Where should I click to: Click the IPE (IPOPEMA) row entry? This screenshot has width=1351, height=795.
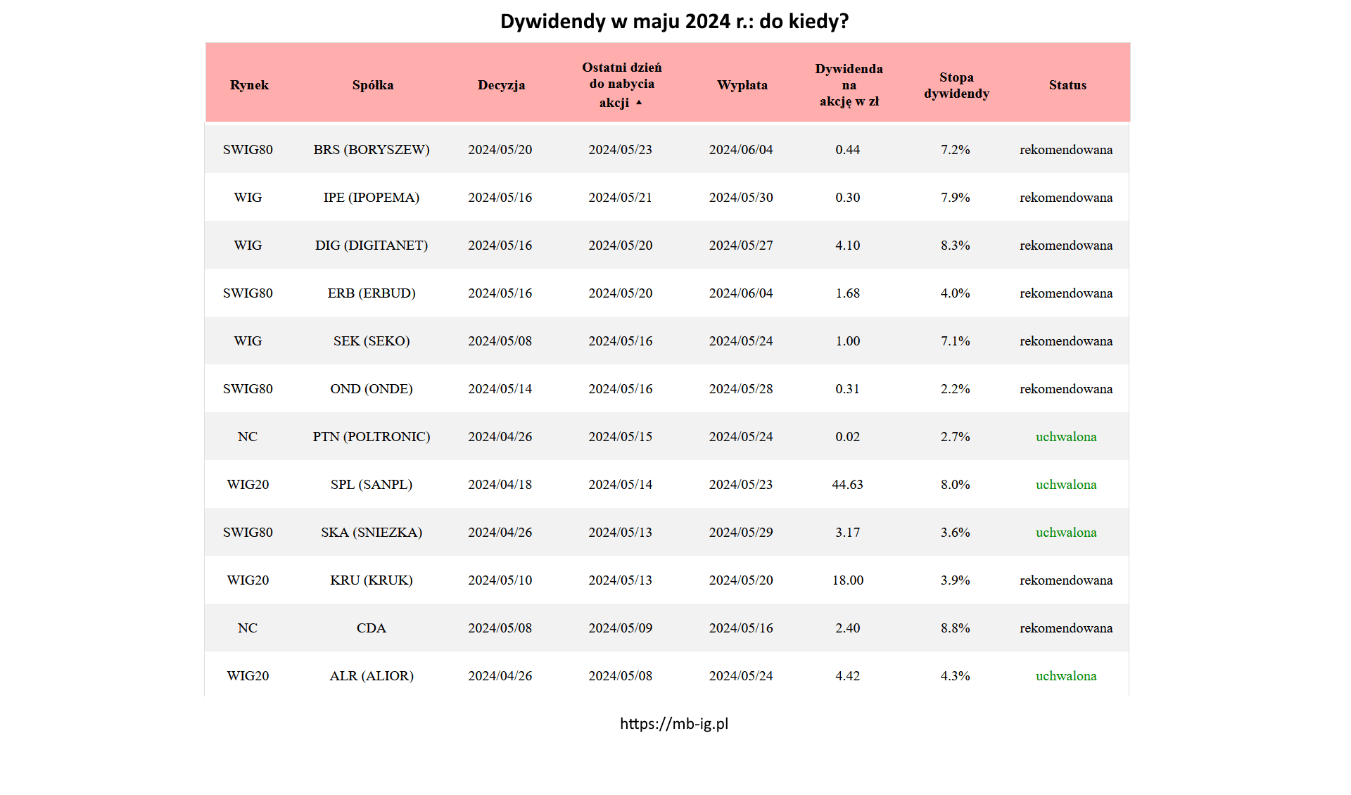click(x=371, y=198)
